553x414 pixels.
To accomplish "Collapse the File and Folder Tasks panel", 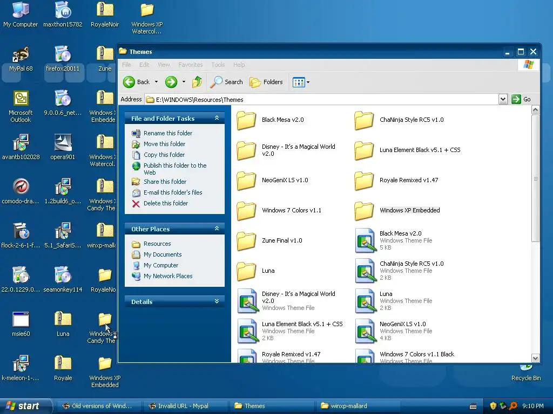I will [x=217, y=118].
